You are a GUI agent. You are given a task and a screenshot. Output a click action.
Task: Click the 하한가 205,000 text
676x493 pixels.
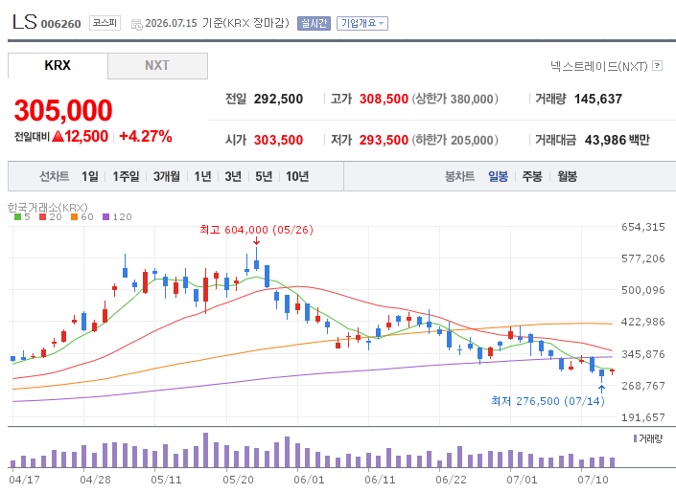tap(455, 140)
